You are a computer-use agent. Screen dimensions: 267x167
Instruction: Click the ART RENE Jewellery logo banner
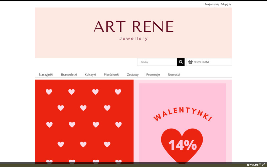133,33
